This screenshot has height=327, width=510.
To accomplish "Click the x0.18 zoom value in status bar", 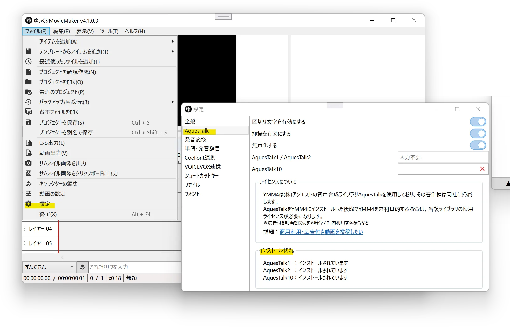I will pyautogui.click(x=115, y=278).
